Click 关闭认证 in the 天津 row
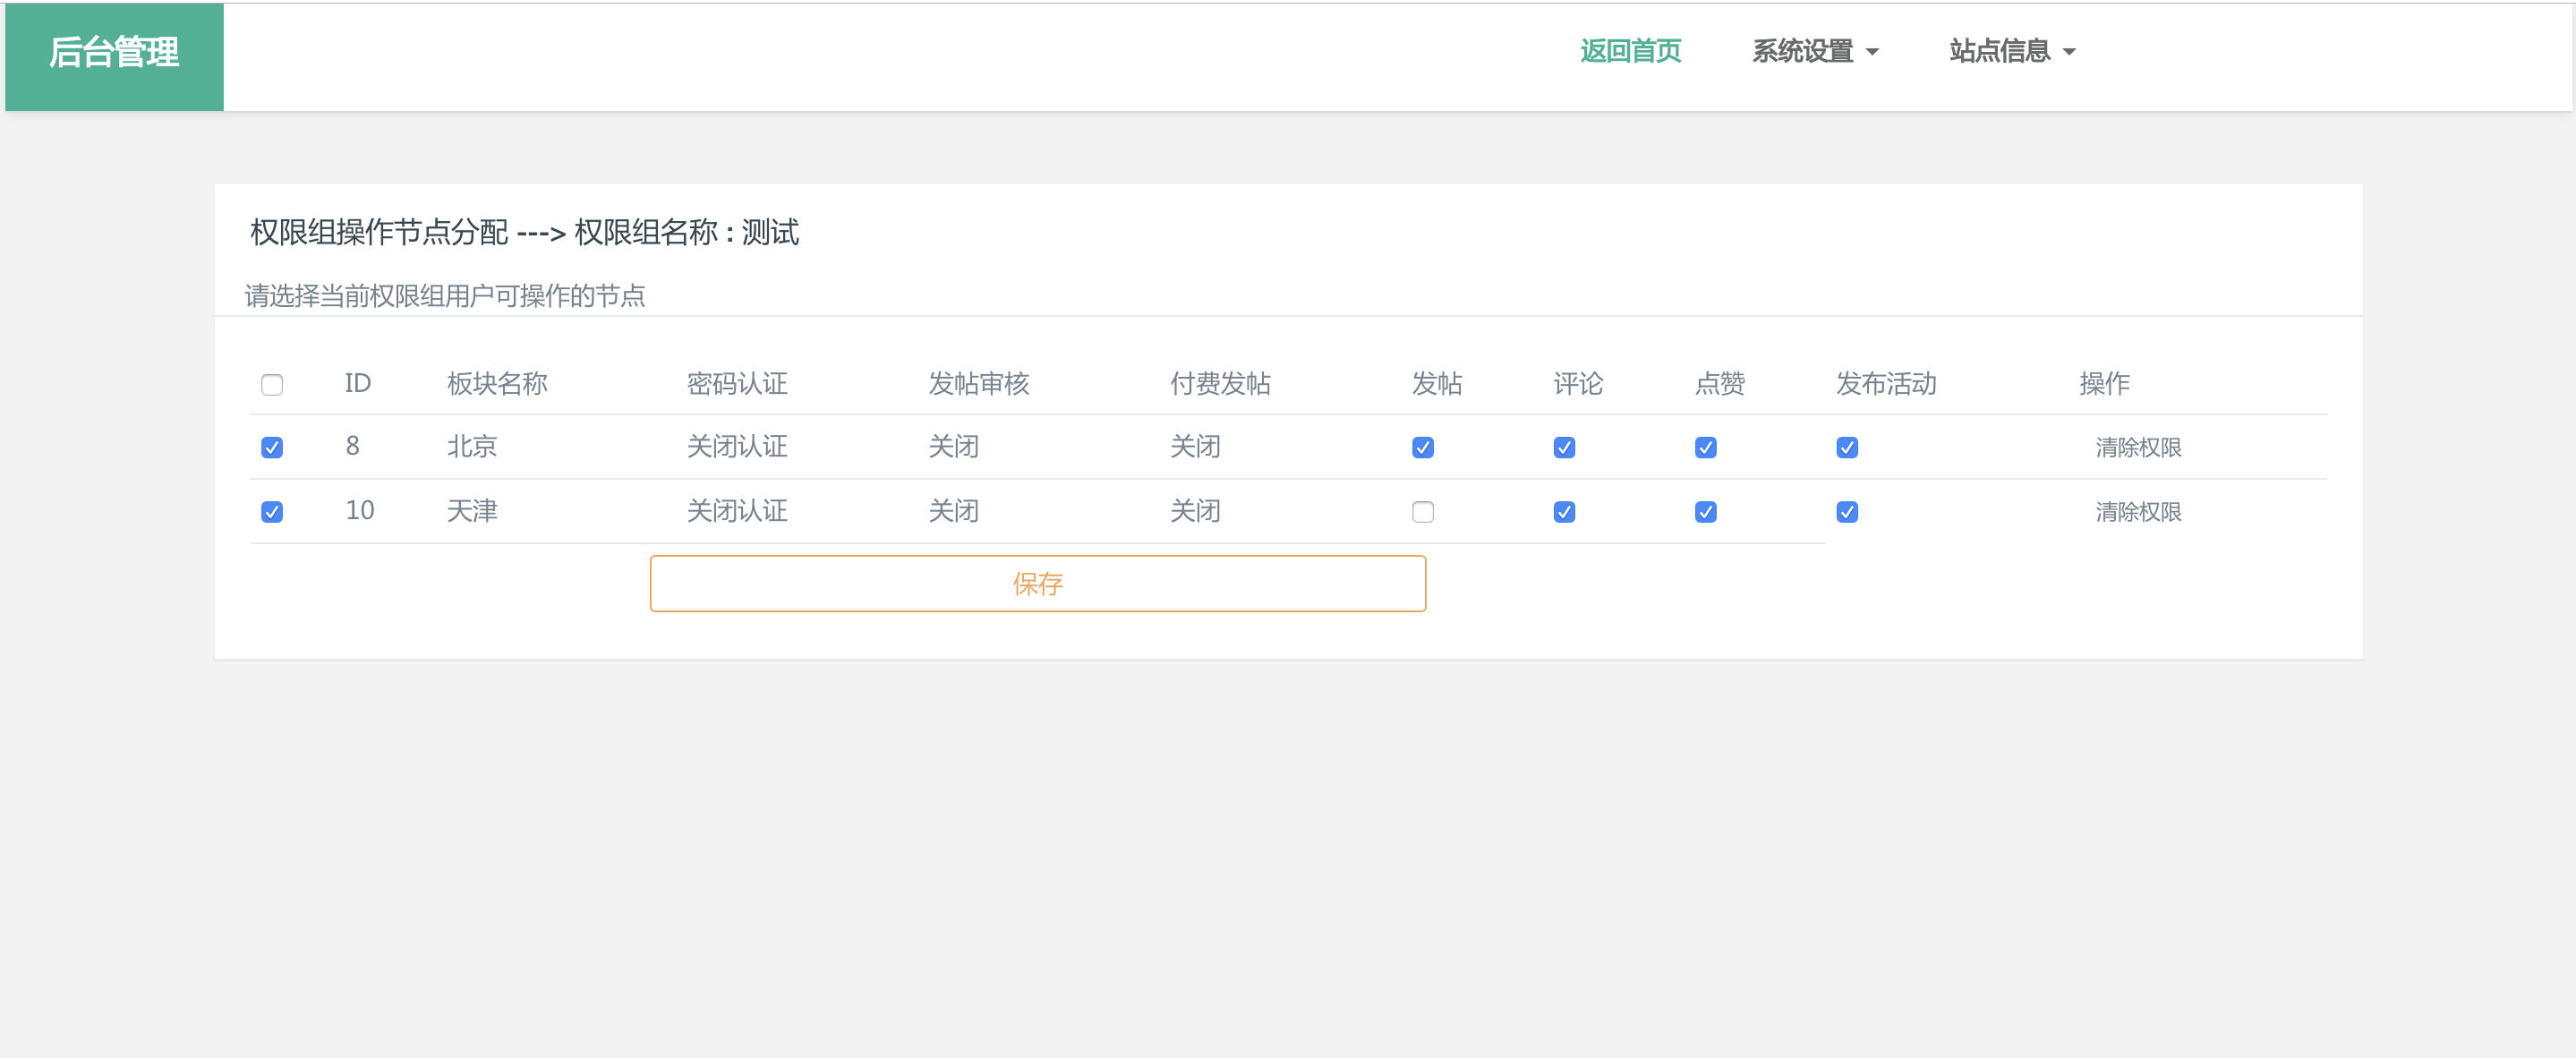Viewport: 2576px width, 1058px height. click(737, 512)
